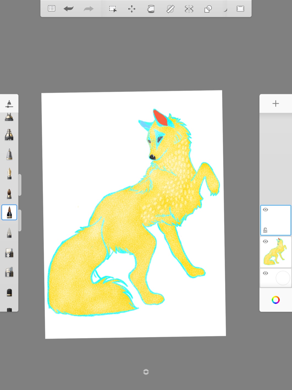
Task: Activate the move/transform tool
Action: click(x=132, y=9)
